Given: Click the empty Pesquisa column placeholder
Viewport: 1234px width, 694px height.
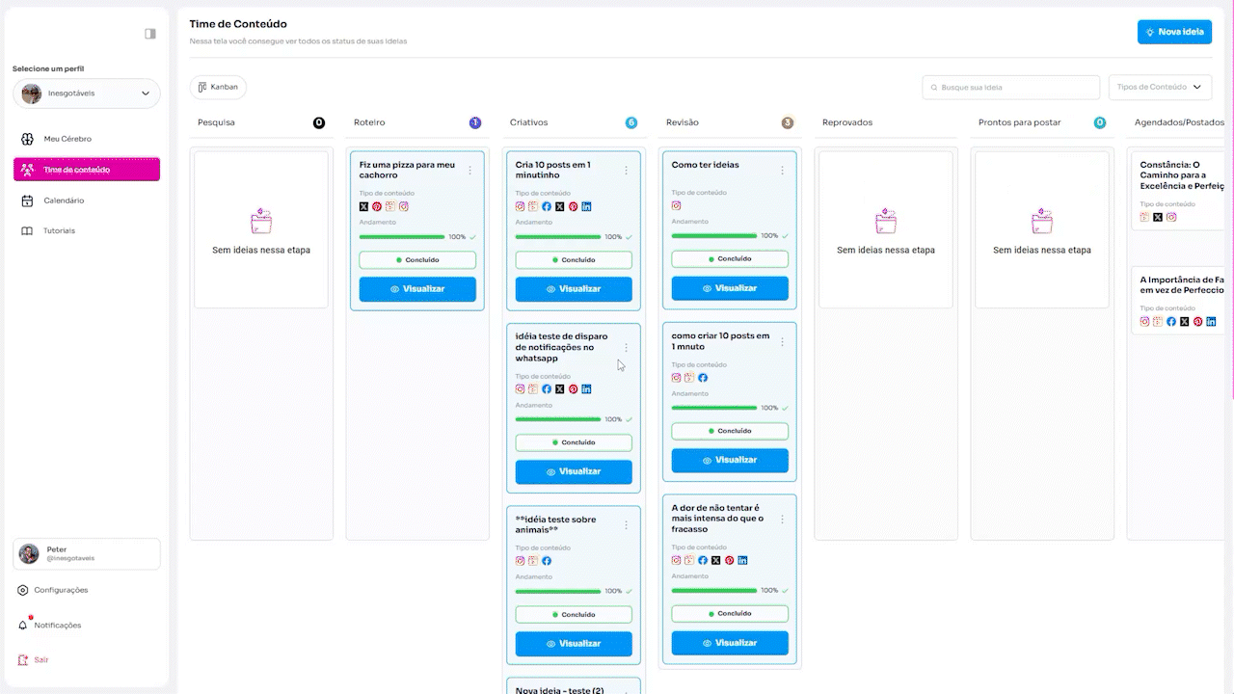Looking at the screenshot, I should 261,229.
